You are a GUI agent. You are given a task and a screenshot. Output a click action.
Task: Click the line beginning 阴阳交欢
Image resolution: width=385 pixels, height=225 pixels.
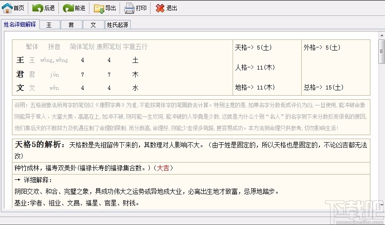(x=147, y=191)
